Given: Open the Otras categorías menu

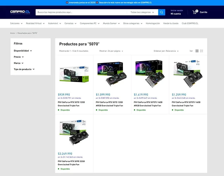Looking at the screenshot, I should [133, 24].
